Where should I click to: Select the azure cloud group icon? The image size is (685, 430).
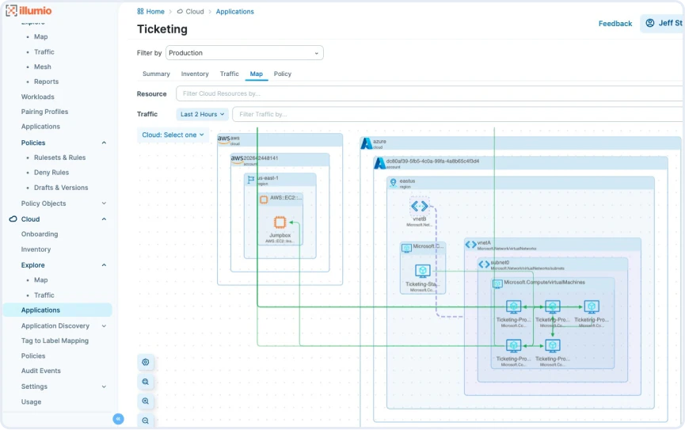click(366, 143)
